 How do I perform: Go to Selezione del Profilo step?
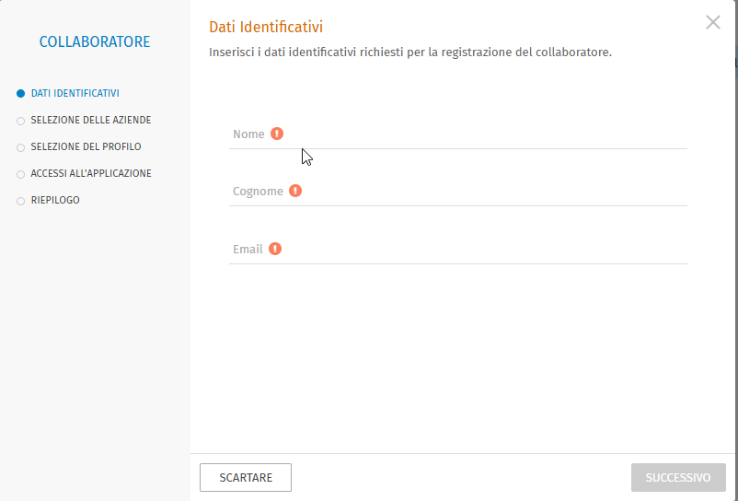[x=86, y=147]
